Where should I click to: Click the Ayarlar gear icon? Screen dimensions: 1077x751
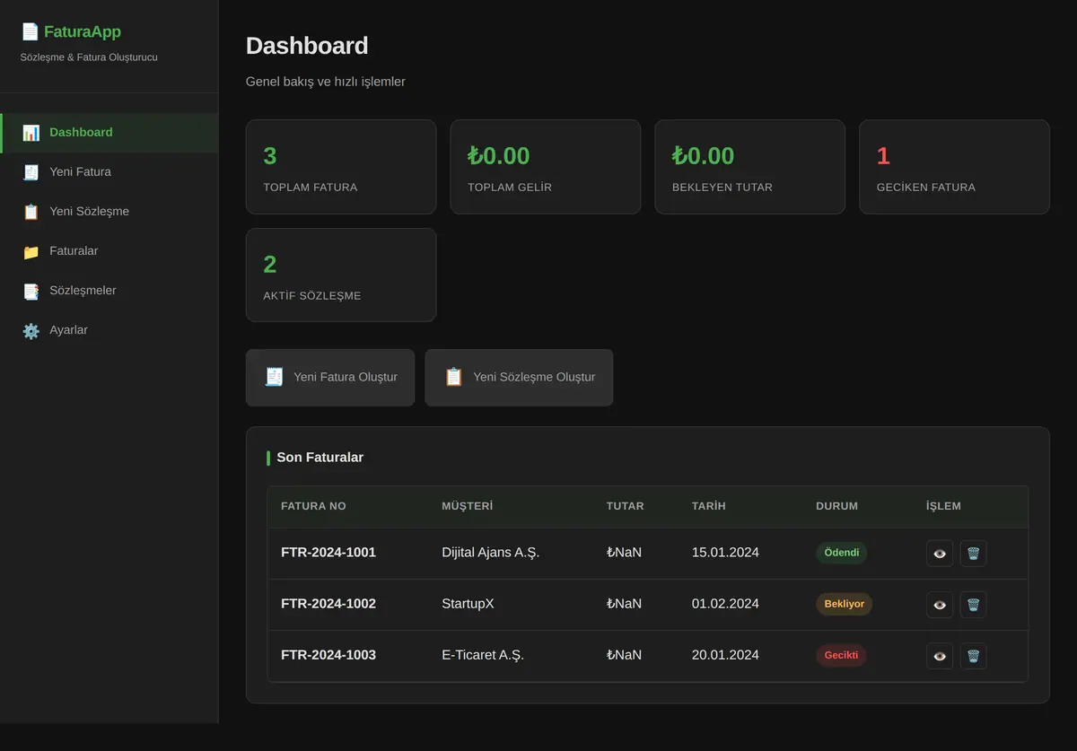point(31,330)
